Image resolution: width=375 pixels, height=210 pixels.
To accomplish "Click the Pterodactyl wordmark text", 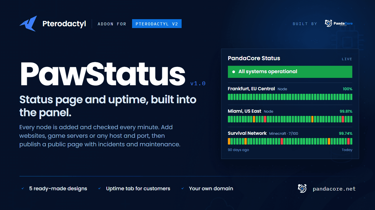I will [x=64, y=24].
